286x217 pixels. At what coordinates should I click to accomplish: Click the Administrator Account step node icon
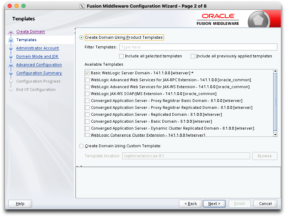(x=11, y=48)
